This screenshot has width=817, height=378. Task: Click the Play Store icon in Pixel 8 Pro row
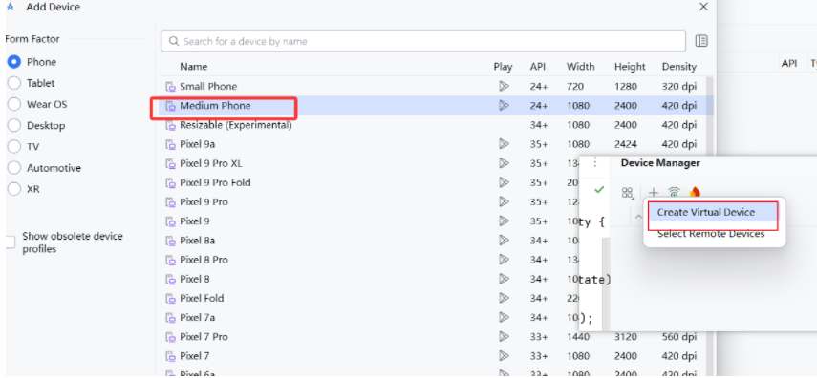(504, 260)
